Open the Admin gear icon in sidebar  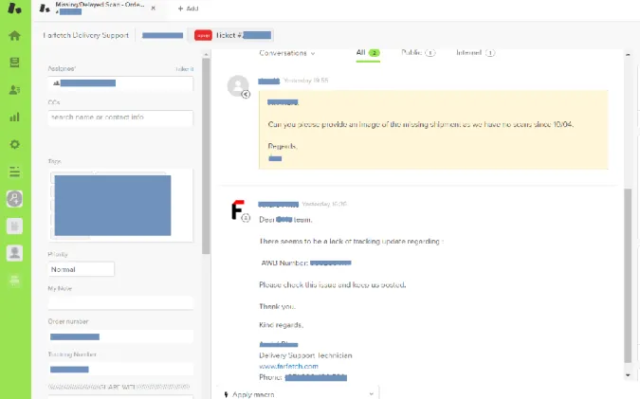14,144
